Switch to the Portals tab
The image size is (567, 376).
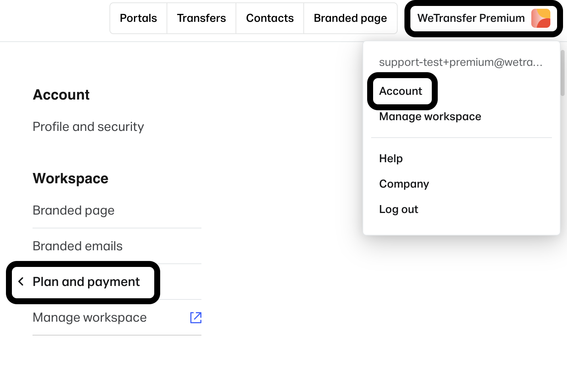(x=138, y=18)
